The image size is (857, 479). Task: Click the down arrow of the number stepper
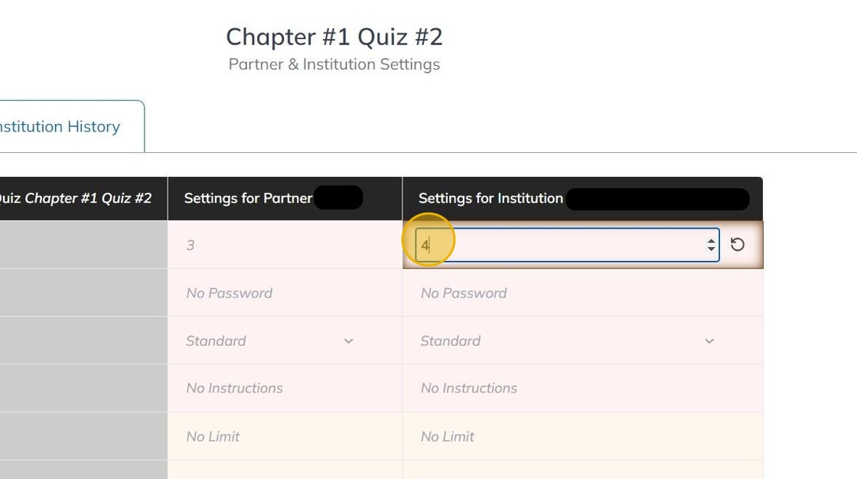pyautogui.click(x=711, y=249)
